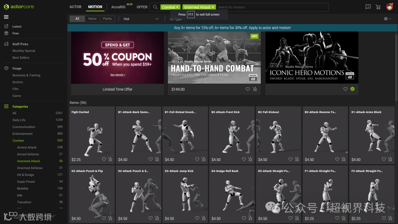398x224 pixels.
Task: Select Hit & Dodge subcategory
Action: coord(25,175)
